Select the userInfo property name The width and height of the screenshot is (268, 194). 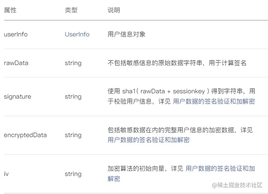click(x=16, y=34)
